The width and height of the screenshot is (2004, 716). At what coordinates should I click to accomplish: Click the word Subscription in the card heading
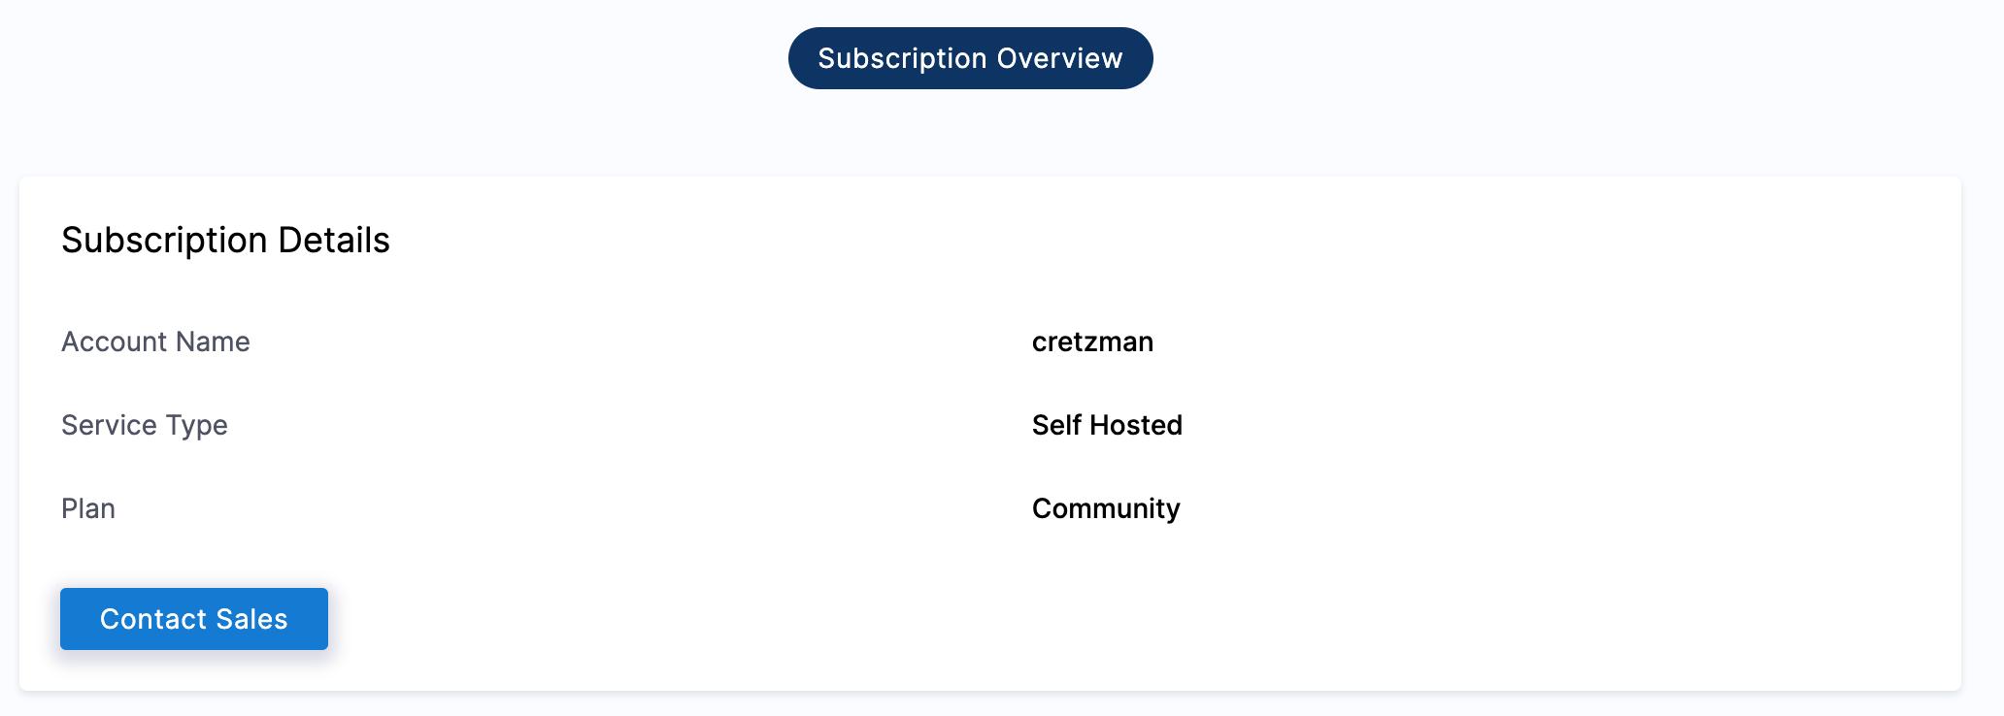[x=164, y=241]
